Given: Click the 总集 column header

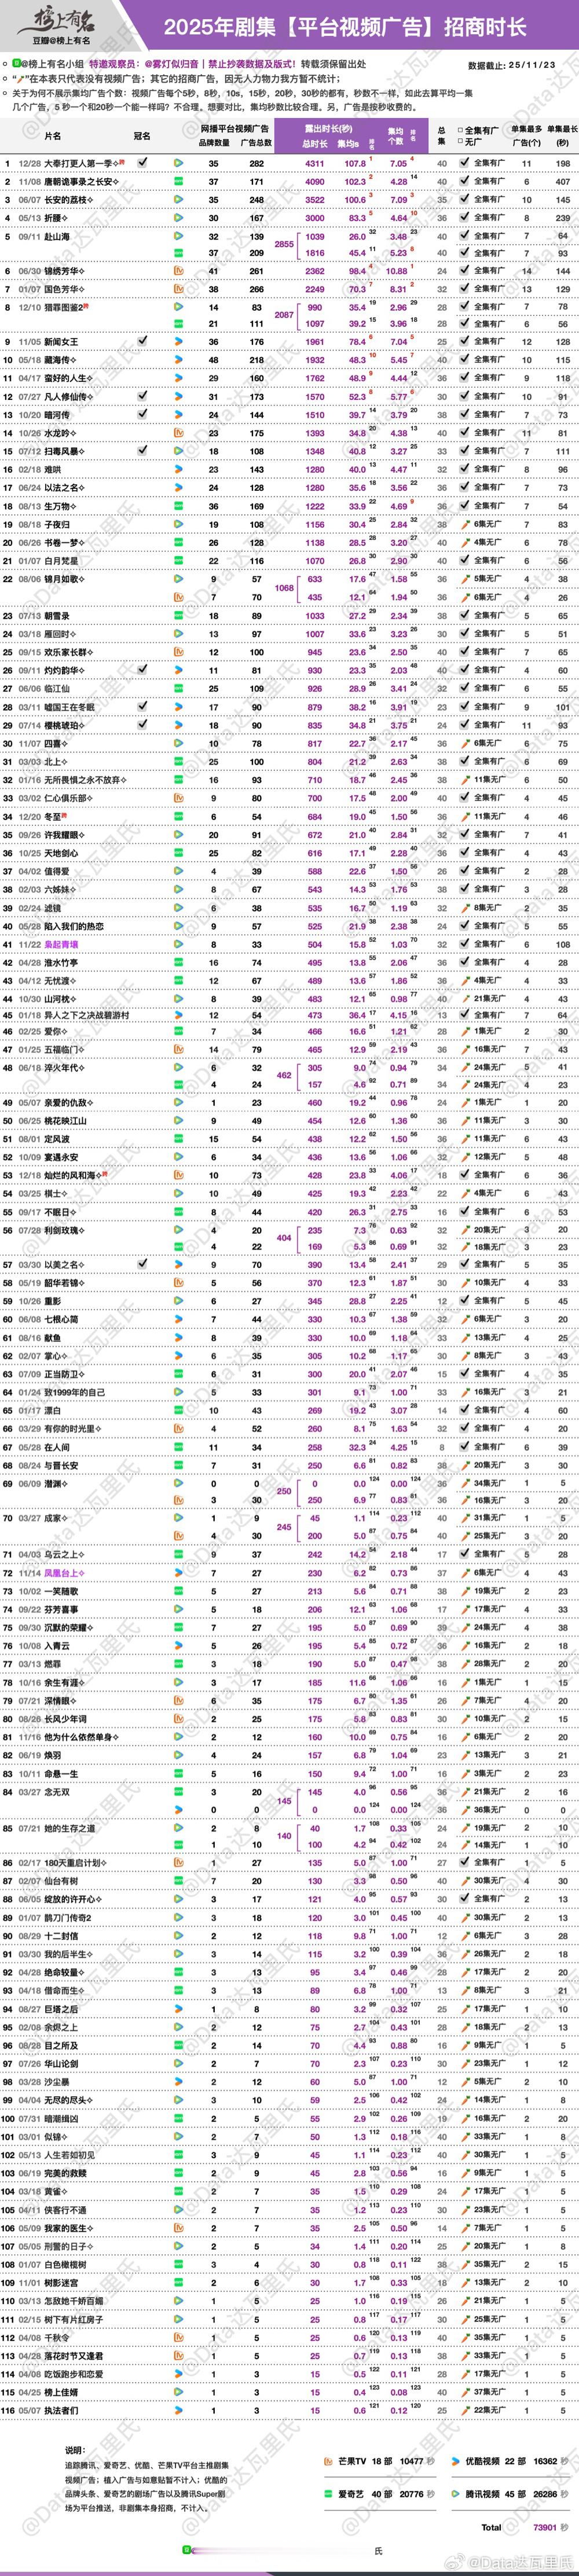Looking at the screenshot, I should 442,136.
